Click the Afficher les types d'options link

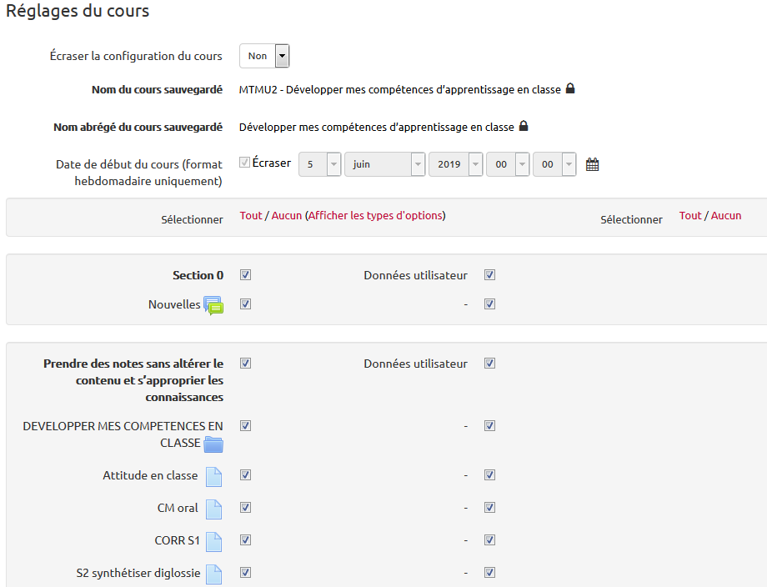click(x=377, y=215)
